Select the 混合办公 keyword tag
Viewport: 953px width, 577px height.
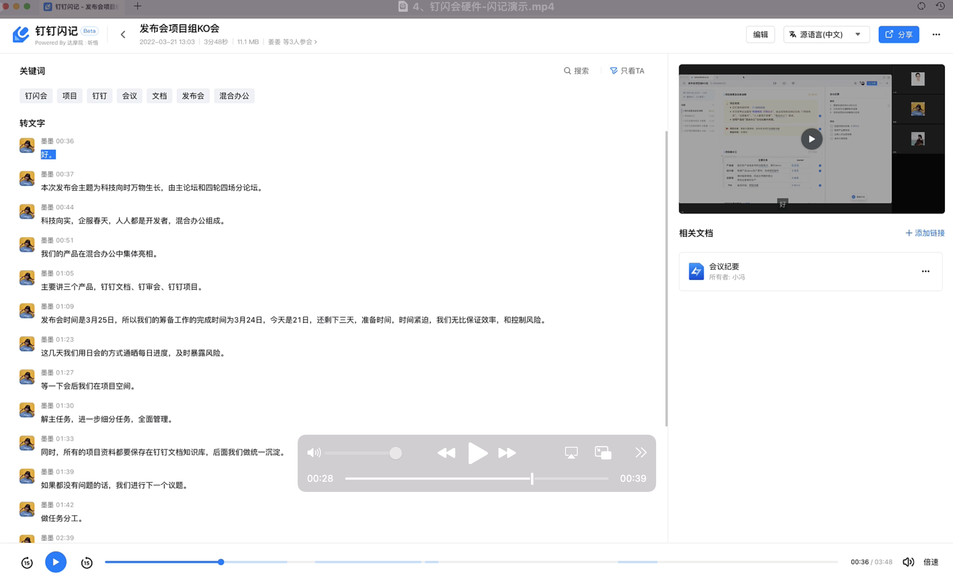tap(234, 96)
